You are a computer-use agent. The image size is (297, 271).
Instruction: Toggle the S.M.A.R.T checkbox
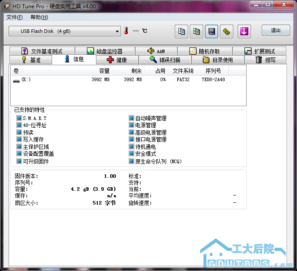[x=19, y=118]
